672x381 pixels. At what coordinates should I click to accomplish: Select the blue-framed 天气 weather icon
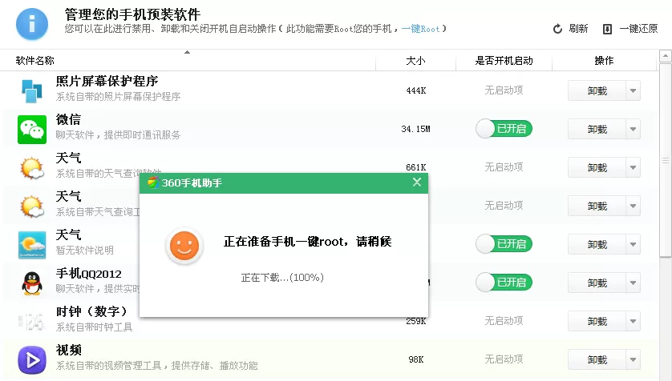click(x=32, y=245)
